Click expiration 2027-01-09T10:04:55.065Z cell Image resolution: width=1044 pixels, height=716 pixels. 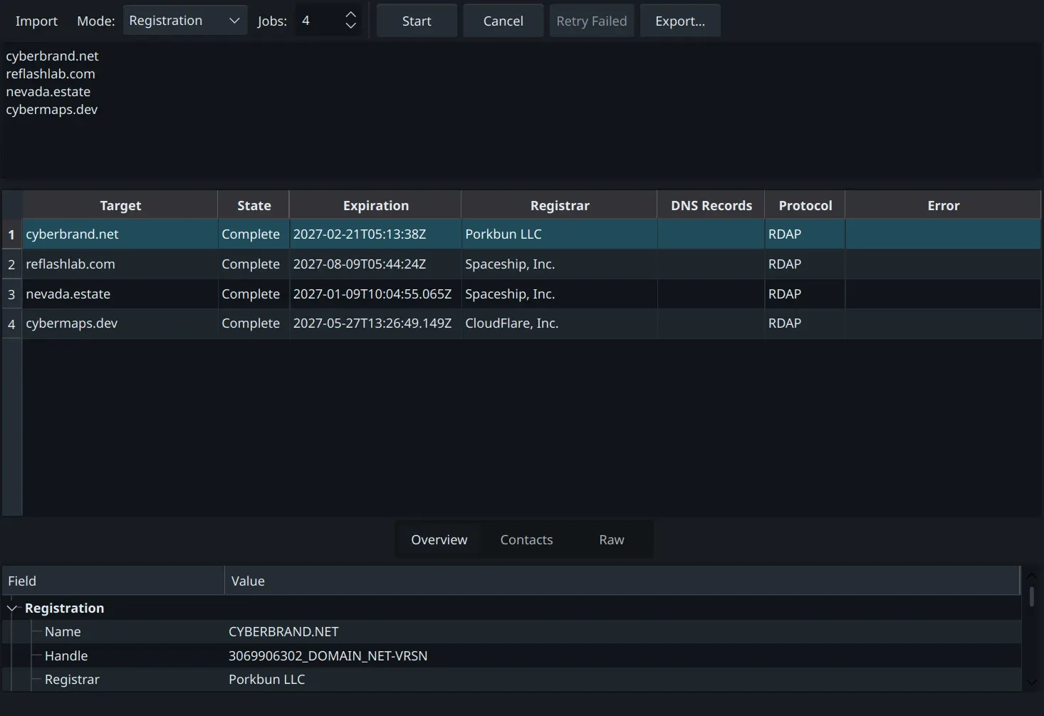coord(375,294)
